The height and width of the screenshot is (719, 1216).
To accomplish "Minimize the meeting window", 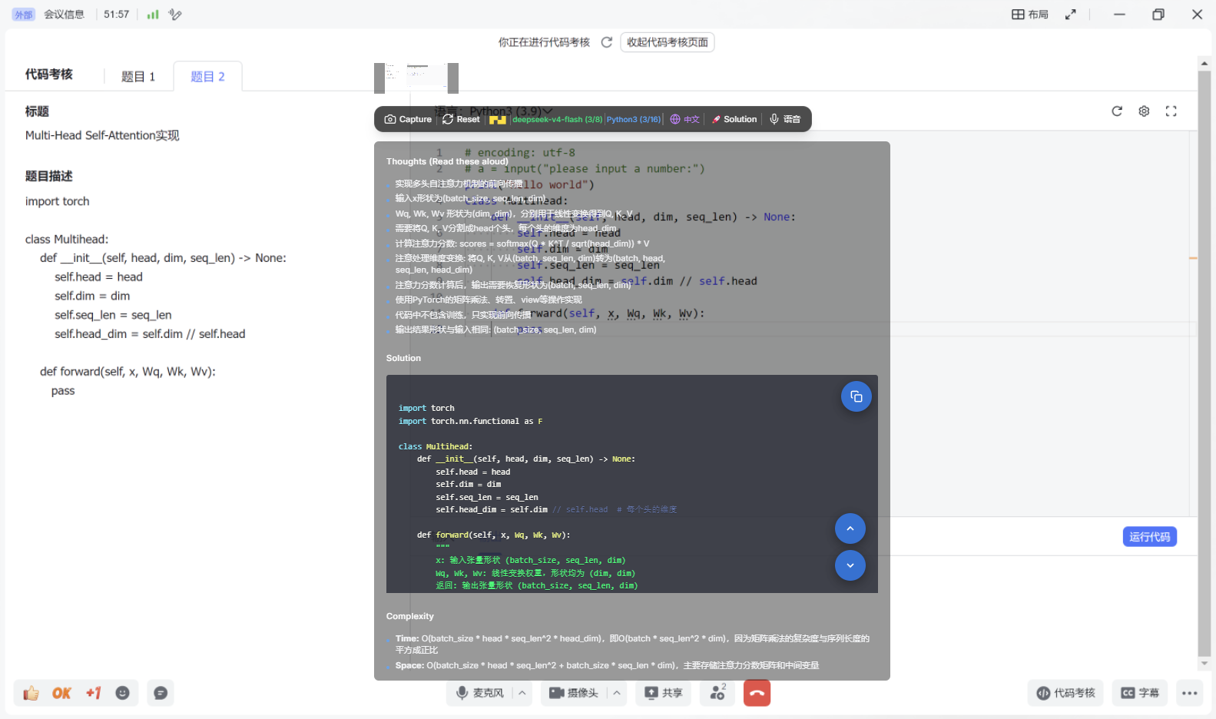I will coord(1119,15).
